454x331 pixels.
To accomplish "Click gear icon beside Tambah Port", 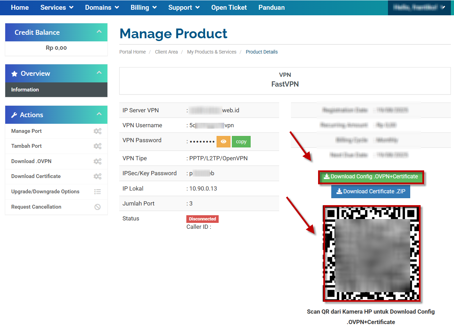I will pos(97,146).
